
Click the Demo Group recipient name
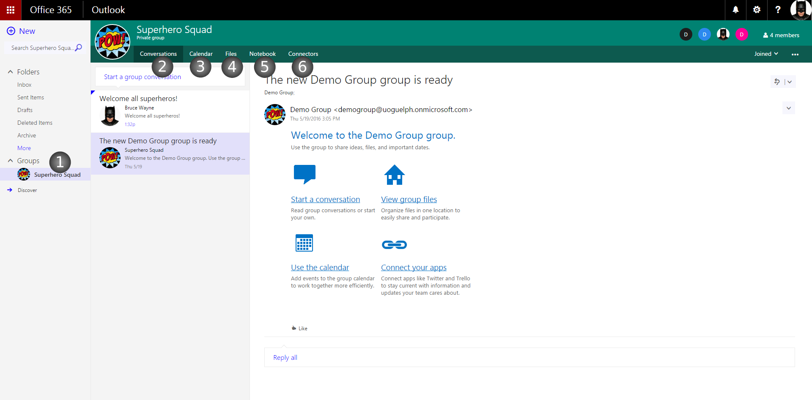[279, 93]
